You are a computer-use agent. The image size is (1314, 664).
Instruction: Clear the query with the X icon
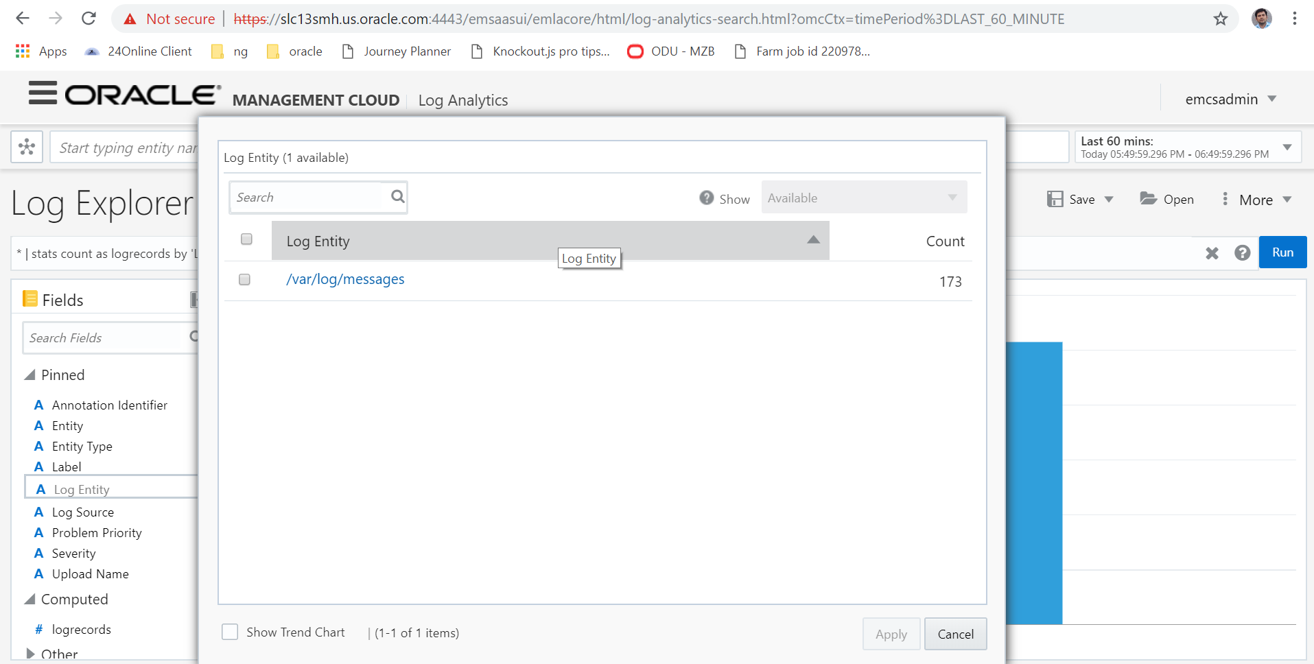(1212, 253)
